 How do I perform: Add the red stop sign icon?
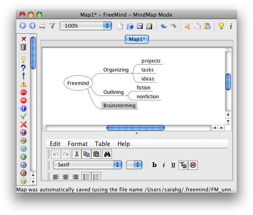coord(24,92)
